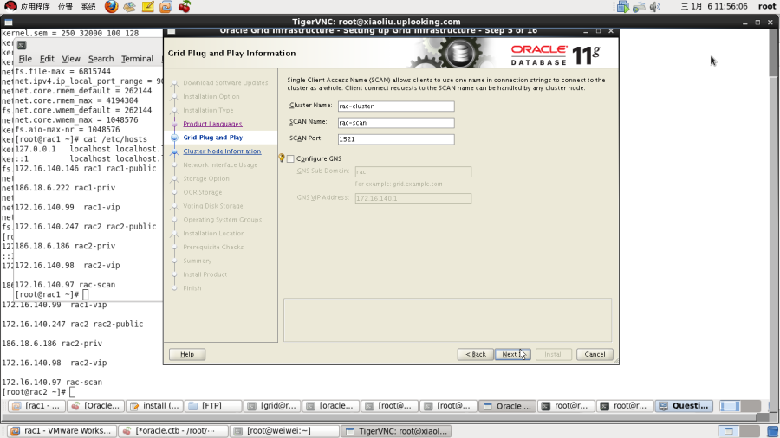Viewport: 780px width, 438px height.
Task: Click the mail icon beside Firefox in top panel
Action: tap(129, 6)
